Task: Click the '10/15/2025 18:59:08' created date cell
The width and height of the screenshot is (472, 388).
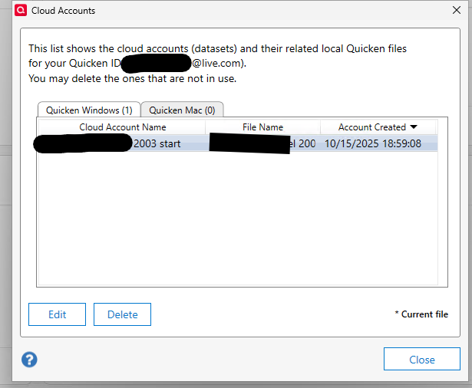Action: [x=378, y=143]
